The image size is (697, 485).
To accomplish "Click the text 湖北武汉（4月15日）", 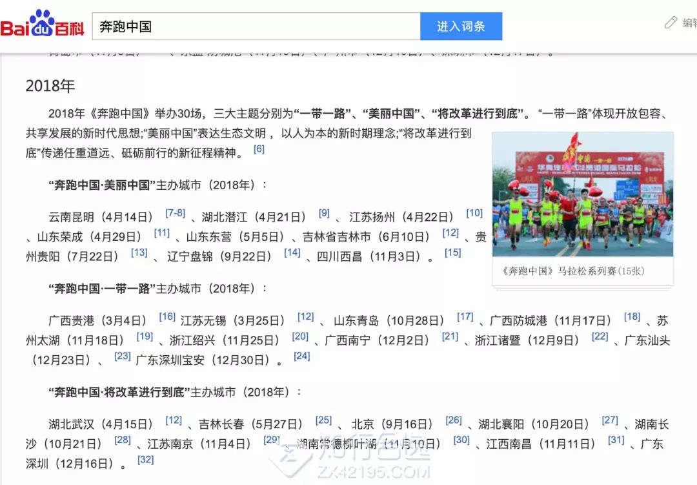I will pyautogui.click(x=101, y=424).
